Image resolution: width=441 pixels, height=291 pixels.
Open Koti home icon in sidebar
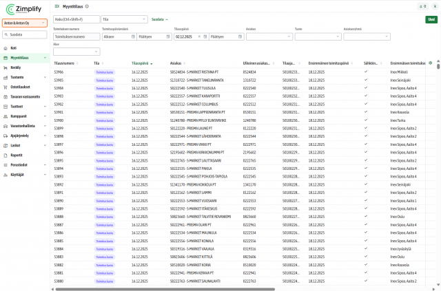pyautogui.click(x=5, y=48)
